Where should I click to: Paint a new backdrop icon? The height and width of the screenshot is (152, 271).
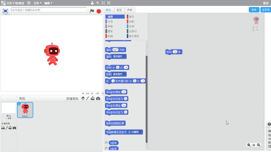[x=7, y=128]
